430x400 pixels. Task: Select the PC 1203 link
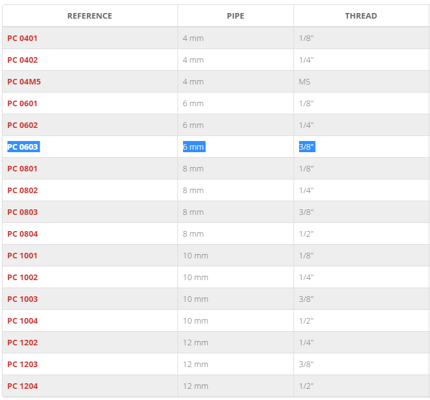[x=22, y=365]
